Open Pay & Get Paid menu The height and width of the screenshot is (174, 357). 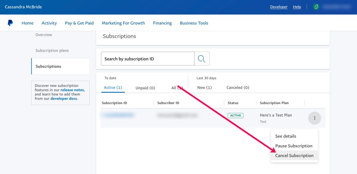click(79, 23)
